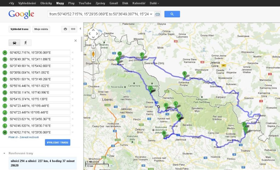The height and width of the screenshot is (170, 280).
Task: Collapse the Navrhované trasy section
Action: coord(4,153)
